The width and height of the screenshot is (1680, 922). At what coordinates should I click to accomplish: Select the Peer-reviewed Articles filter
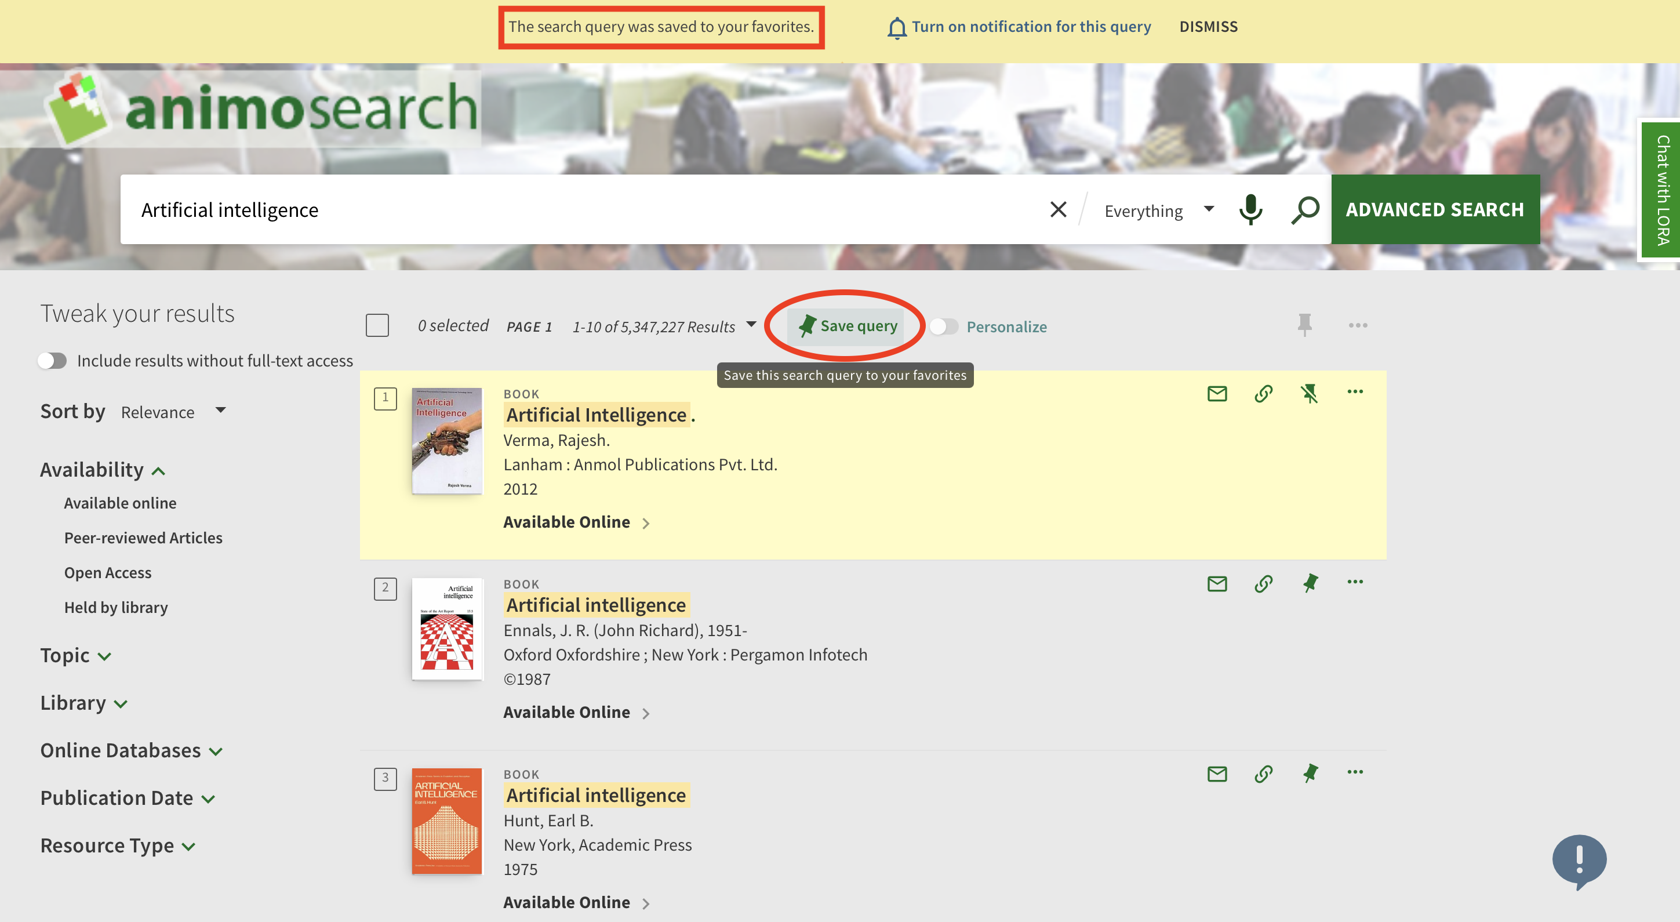143,538
